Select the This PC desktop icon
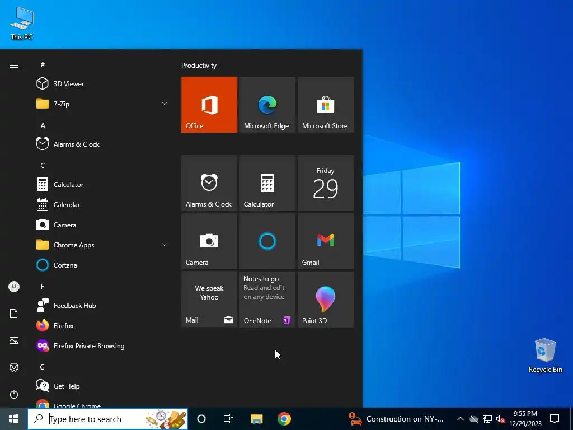This screenshot has width=573, height=430. (x=22, y=24)
